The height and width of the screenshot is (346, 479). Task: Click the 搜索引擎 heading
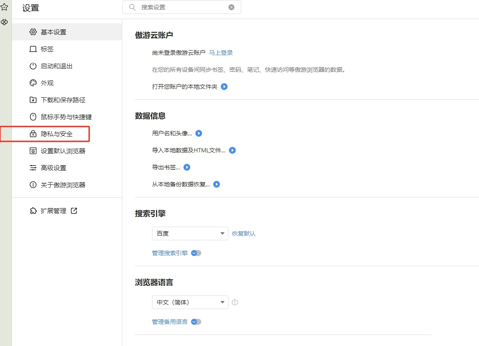coord(150,214)
